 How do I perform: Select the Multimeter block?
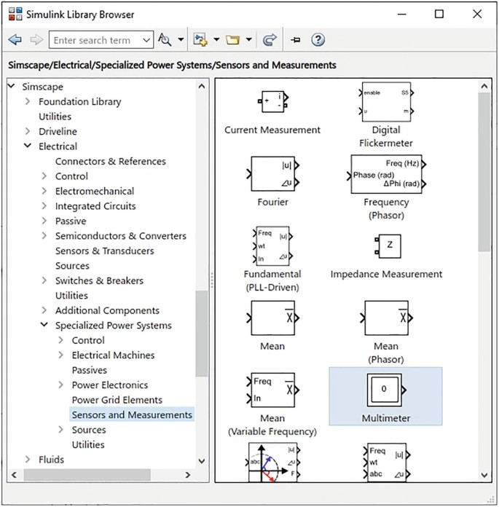click(385, 396)
